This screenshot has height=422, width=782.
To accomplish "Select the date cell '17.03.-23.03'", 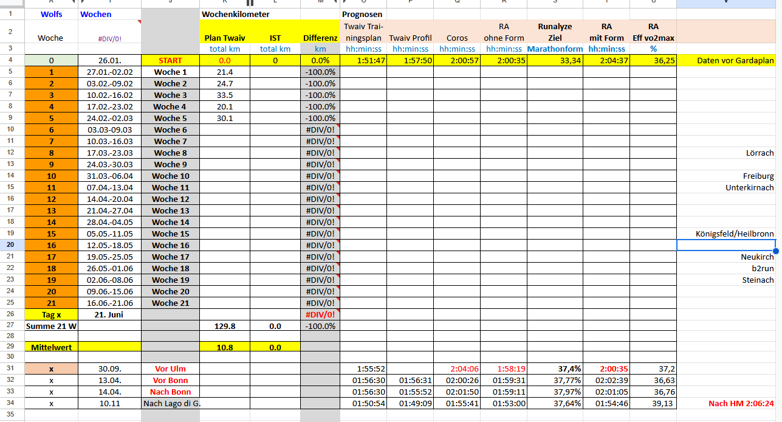I will [x=109, y=153].
